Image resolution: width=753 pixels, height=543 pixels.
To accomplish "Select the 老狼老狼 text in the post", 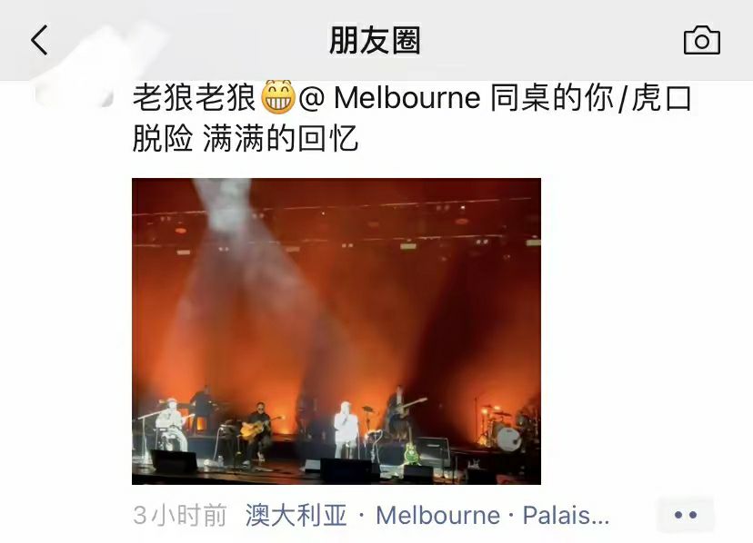I will point(194,98).
